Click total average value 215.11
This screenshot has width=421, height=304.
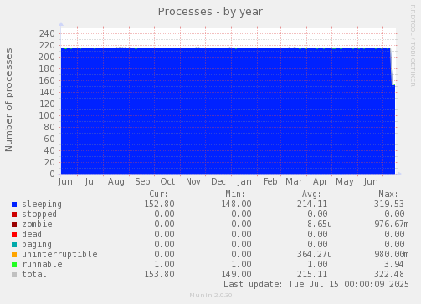pyautogui.click(x=312, y=275)
